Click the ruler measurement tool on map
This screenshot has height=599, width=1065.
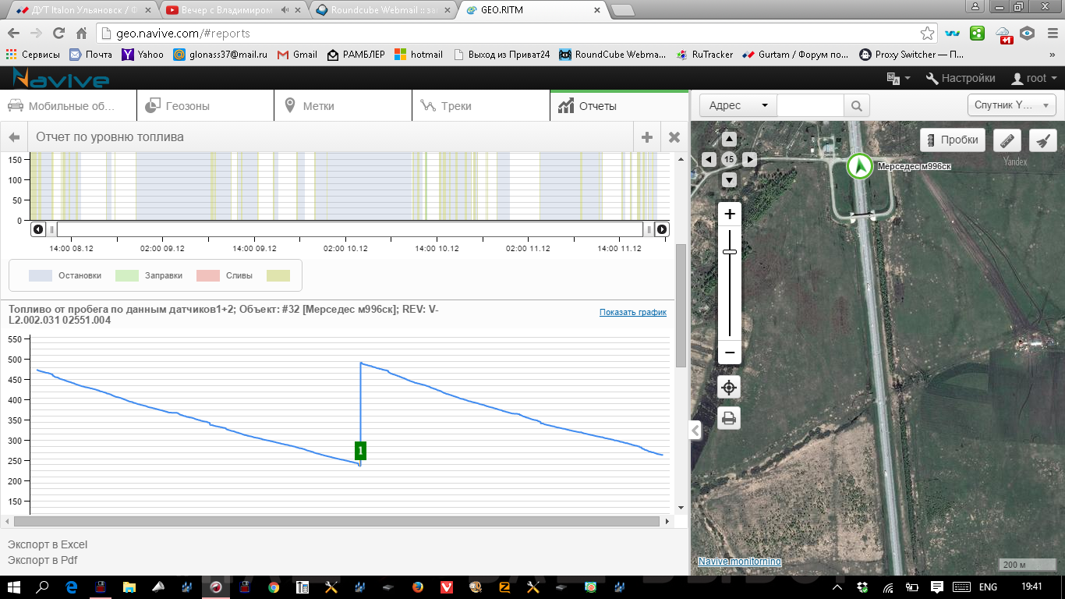(x=1008, y=140)
